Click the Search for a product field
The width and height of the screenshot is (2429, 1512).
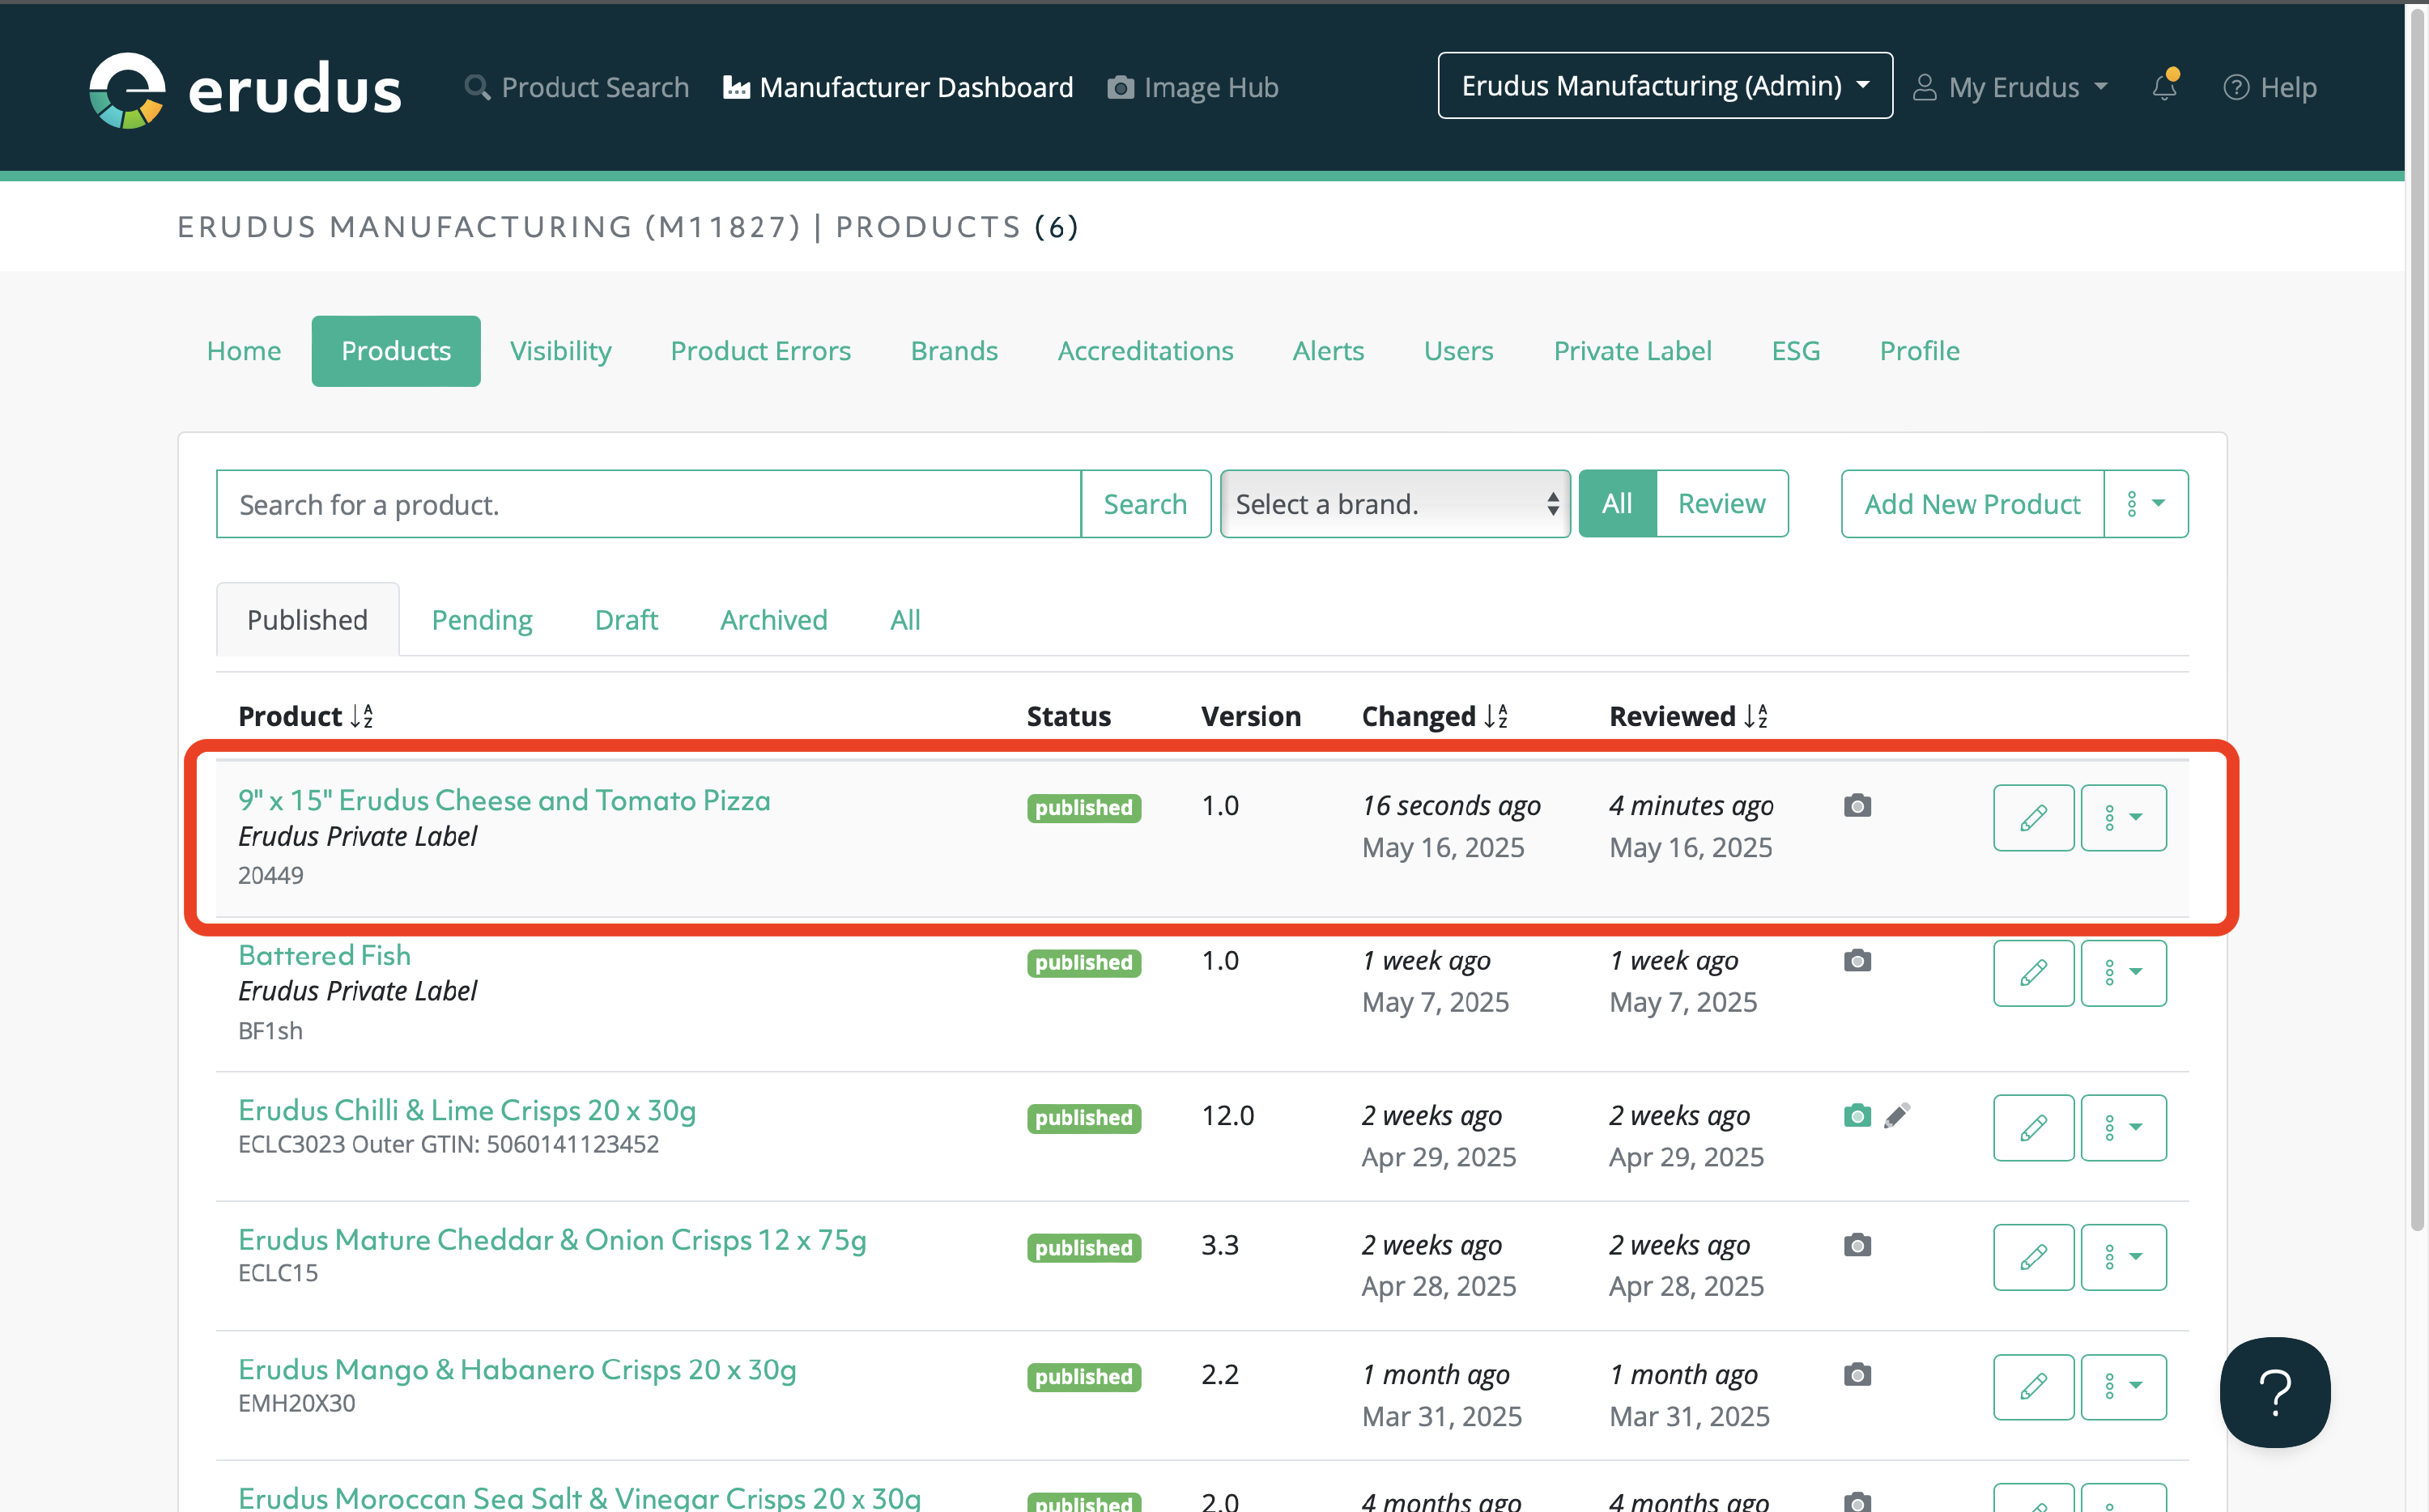pos(648,504)
